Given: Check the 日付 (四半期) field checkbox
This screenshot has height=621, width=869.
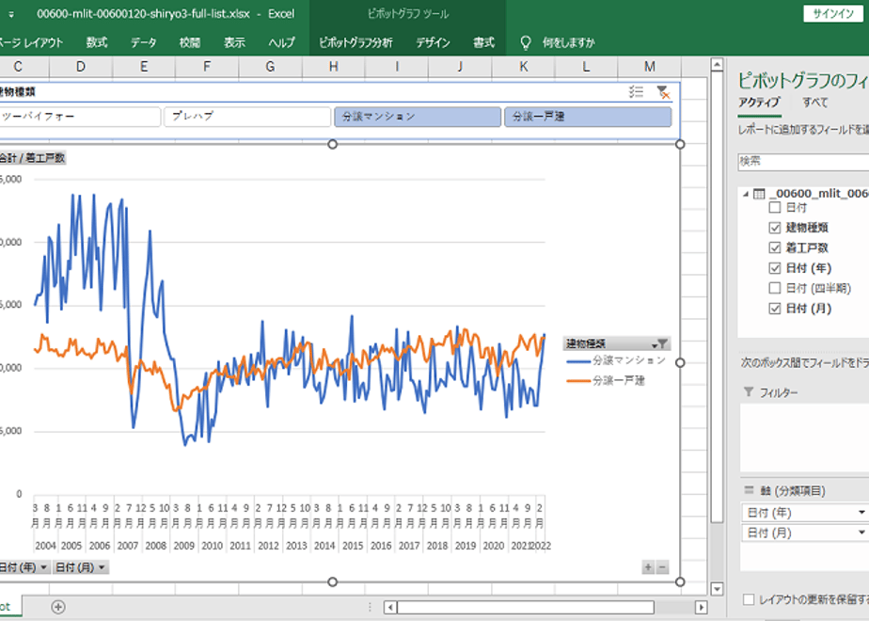Looking at the screenshot, I should [x=775, y=288].
